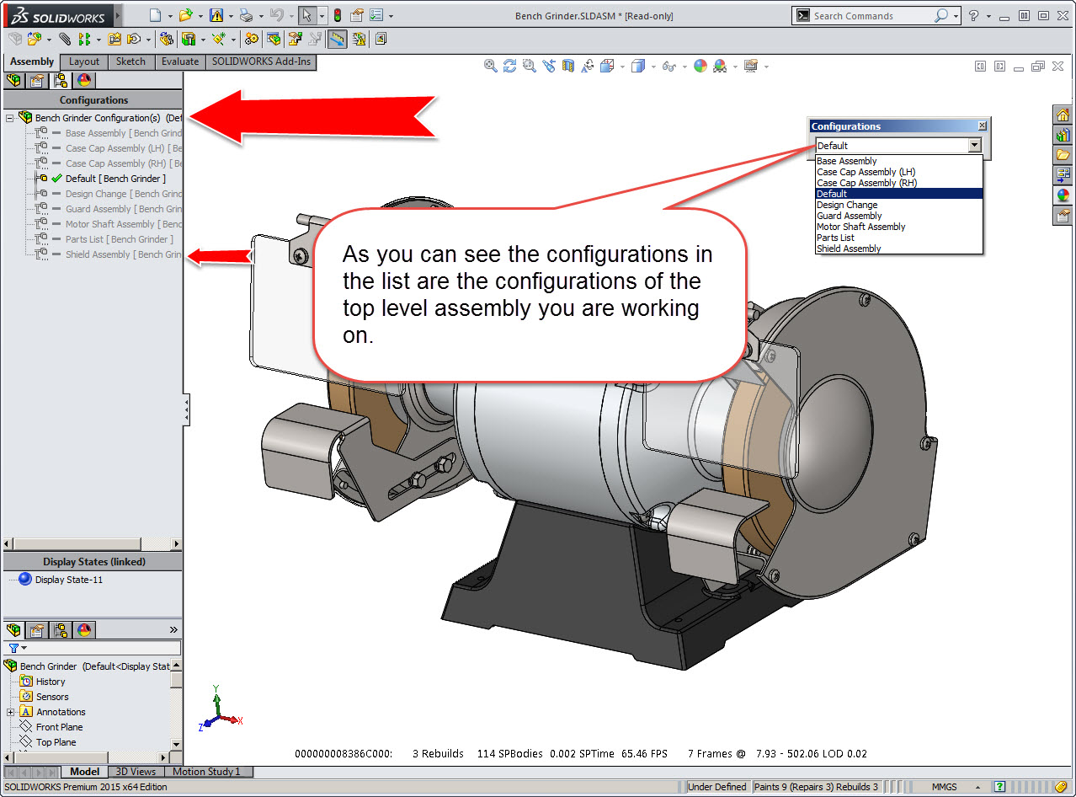The width and height of the screenshot is (1076, 797).
Task: Open the Configurations combo box showing Default
Action: (898, 146)
